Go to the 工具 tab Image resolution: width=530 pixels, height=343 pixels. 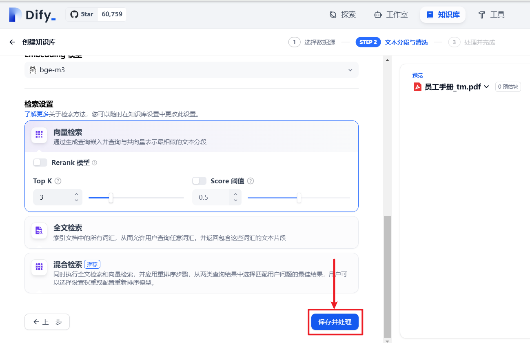coord(492,15)
